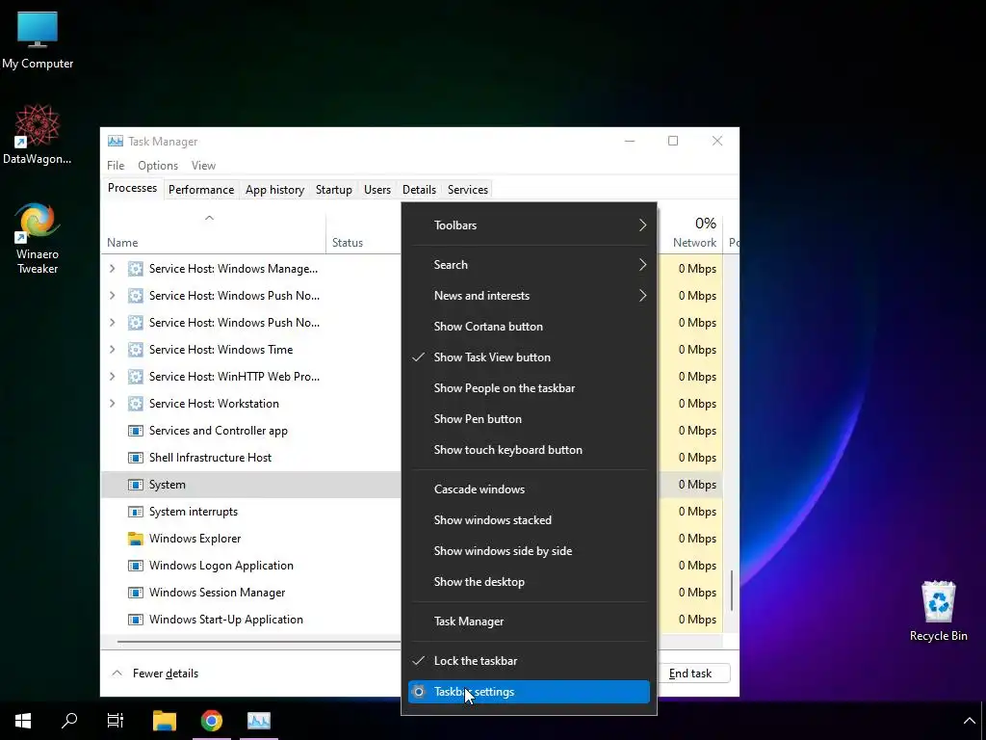Open the Windows Start button
986x740 pixels.
coord(23,721)
